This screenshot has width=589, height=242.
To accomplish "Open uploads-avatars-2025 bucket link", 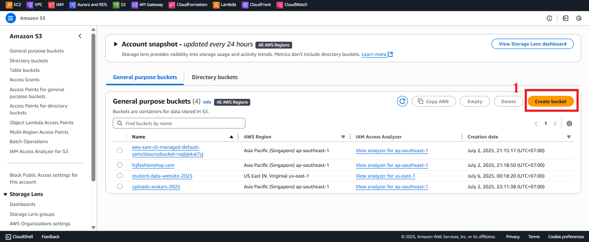I will click(x=156, y=187).
